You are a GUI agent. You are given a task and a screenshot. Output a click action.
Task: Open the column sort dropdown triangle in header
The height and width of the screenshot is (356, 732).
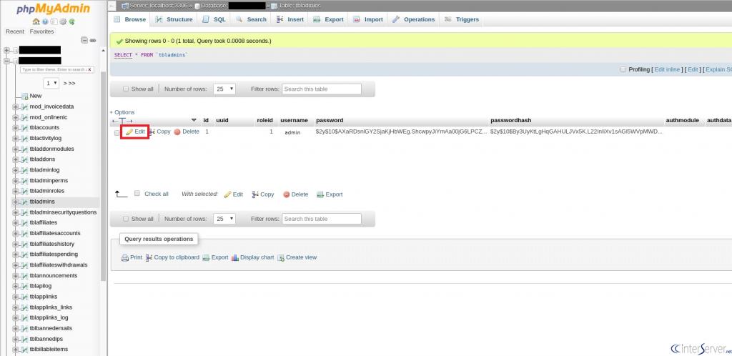[194, 120]
